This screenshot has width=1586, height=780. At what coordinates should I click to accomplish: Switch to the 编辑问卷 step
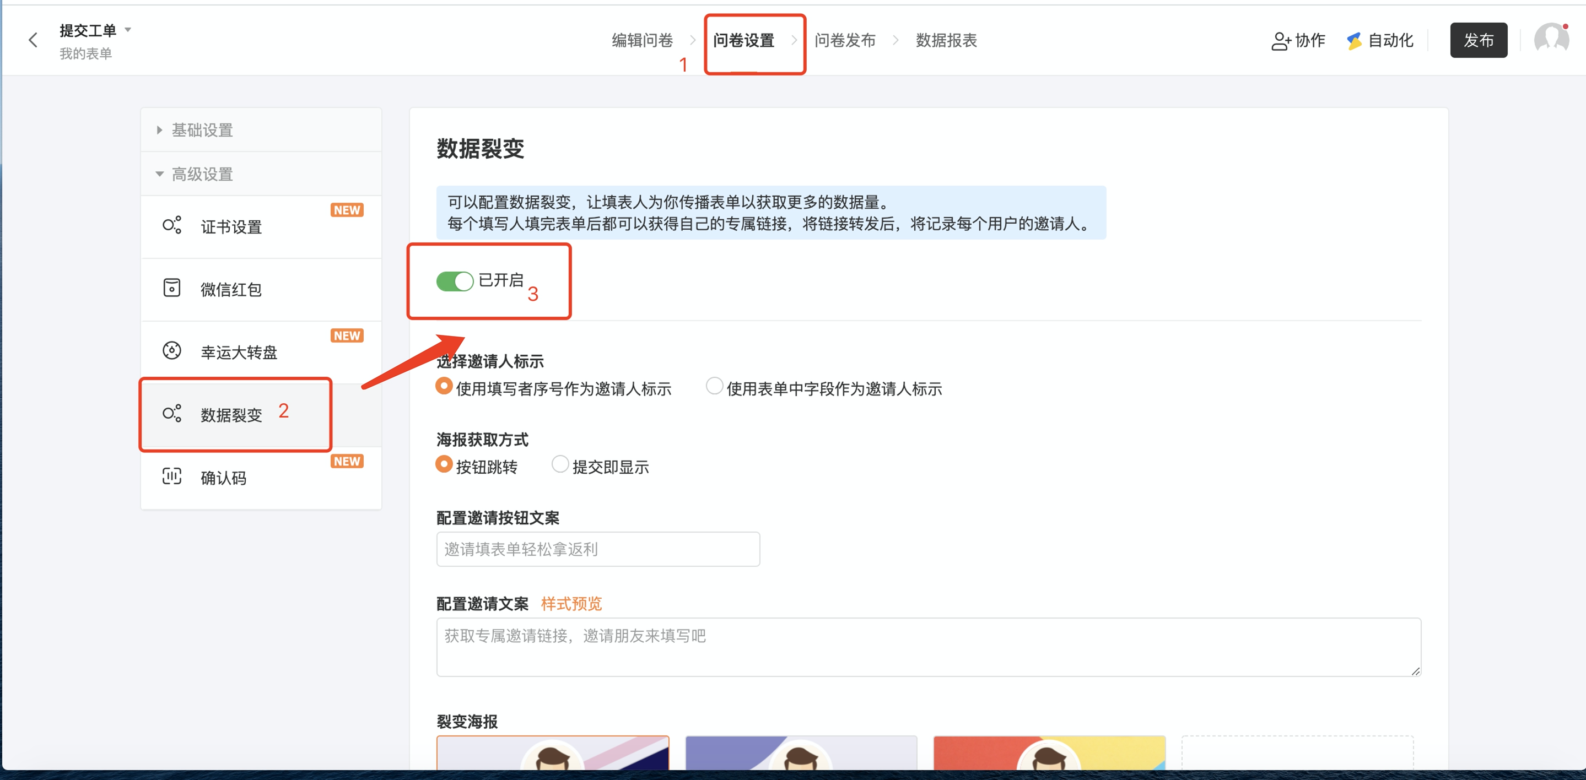642,40
